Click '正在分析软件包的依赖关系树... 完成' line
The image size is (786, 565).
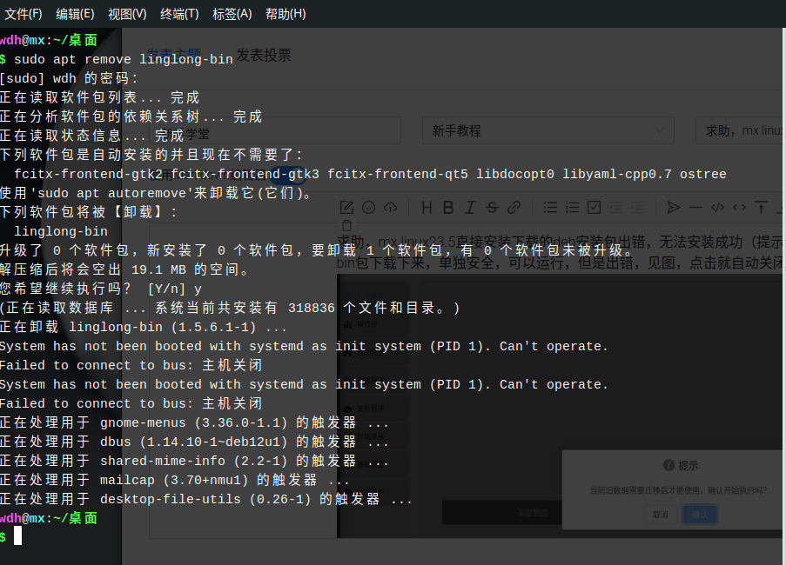(x=131, y=116)
